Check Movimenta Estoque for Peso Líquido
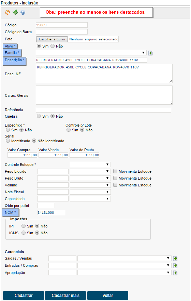This screenshot has height=301, width=191. click(x=115, y=171)
